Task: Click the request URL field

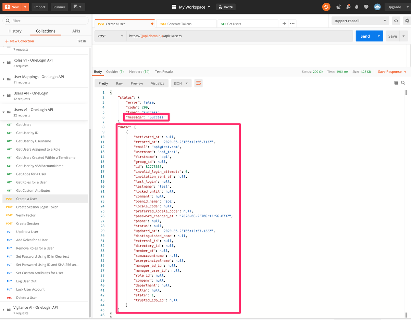Action: [239, 36]
